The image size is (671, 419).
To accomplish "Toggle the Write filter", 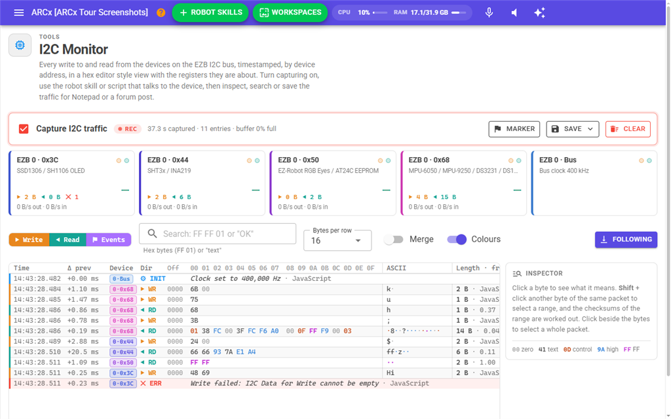I will pos(29,240).
